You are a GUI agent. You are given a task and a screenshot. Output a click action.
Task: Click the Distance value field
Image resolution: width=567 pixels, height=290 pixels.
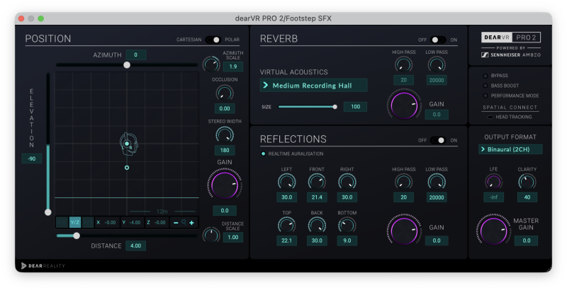(x=135, y=245)
